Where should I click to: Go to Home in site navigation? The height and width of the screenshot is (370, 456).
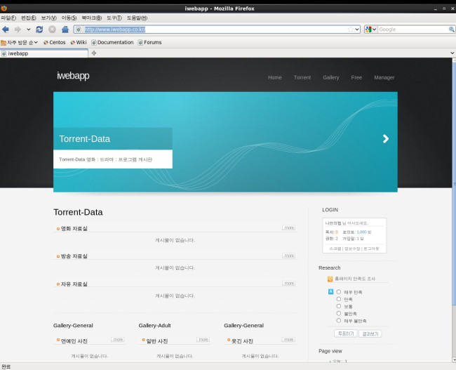point(275,78)
